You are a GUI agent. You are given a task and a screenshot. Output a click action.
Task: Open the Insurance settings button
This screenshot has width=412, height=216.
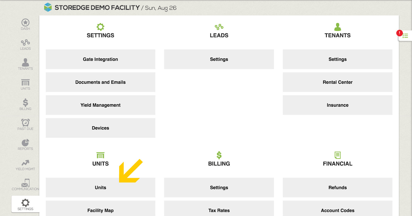click(338, 105)
